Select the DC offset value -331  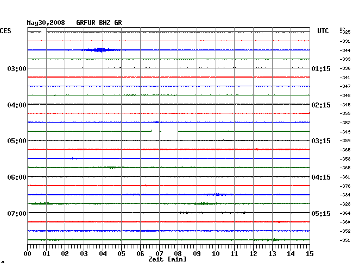click(x=345, y=41)
